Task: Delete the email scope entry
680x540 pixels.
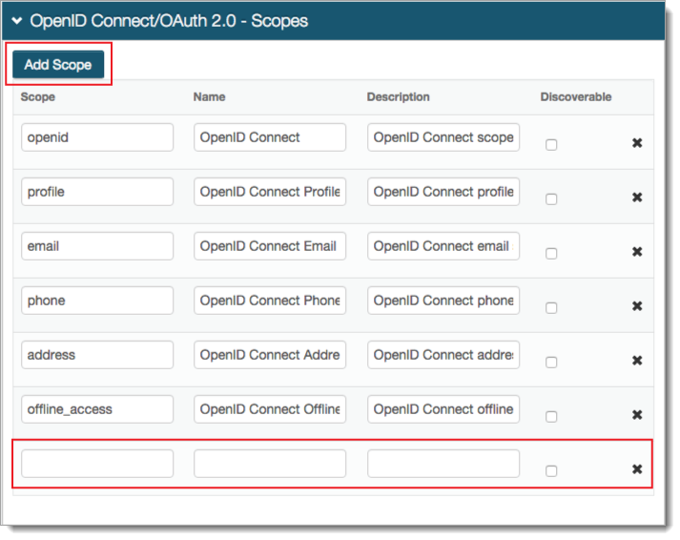Action: (637, 252)
